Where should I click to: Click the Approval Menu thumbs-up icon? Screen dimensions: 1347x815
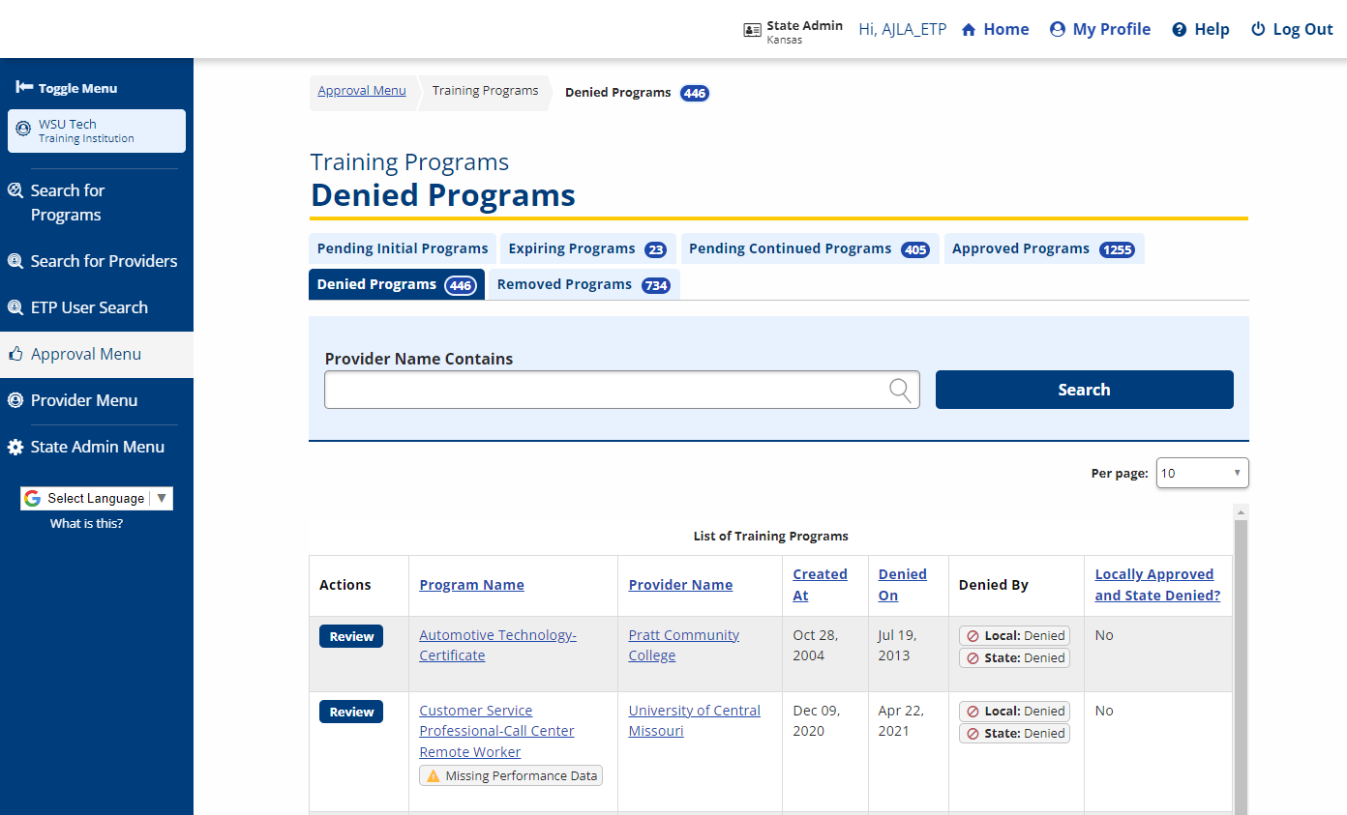coord(15,355)
